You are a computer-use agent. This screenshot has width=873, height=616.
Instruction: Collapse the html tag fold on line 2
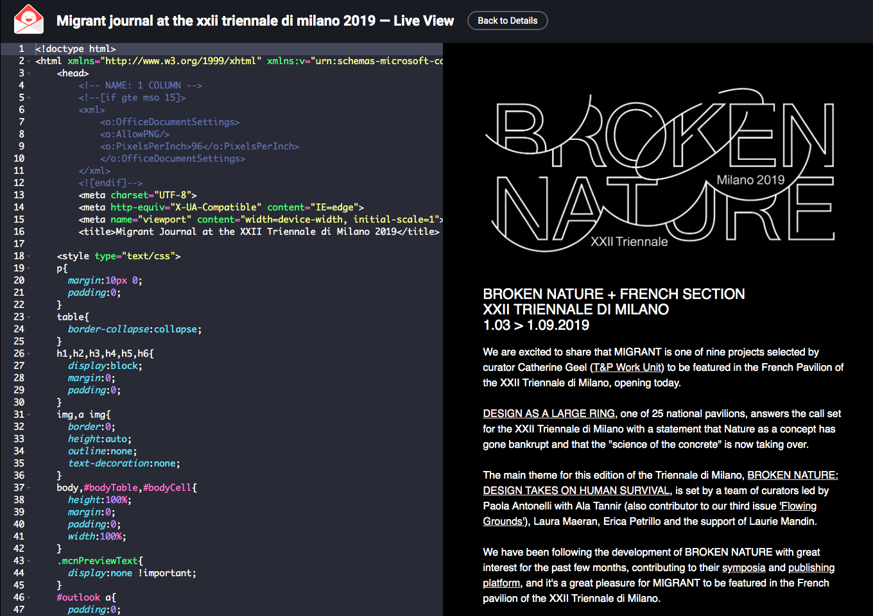(x=29, y=61)
